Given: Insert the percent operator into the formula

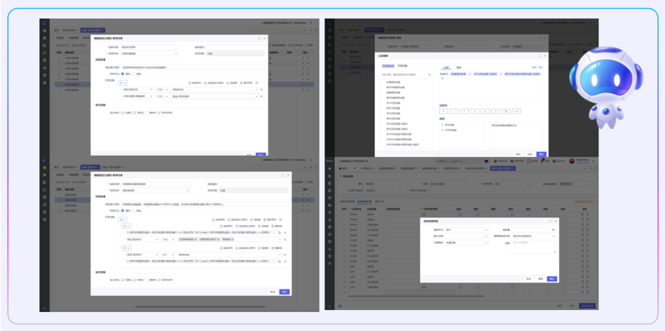Looking at the screenshot, I should point(505,111).
